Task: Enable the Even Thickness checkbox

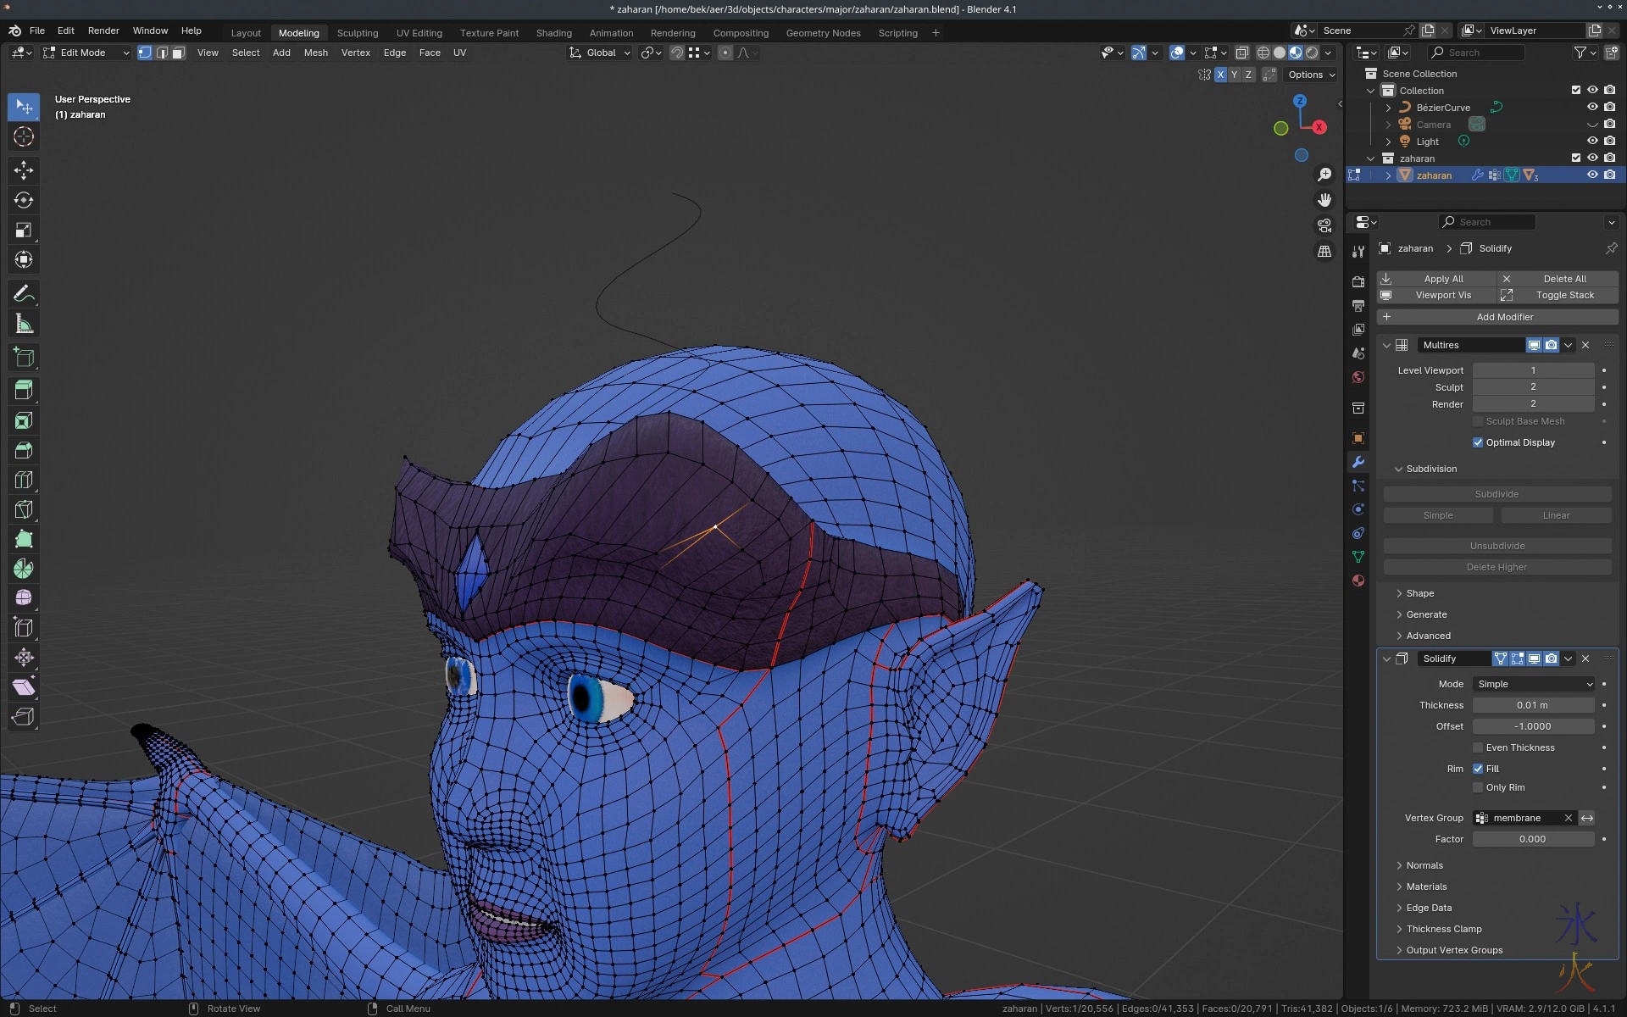Action: point(1478,747)
